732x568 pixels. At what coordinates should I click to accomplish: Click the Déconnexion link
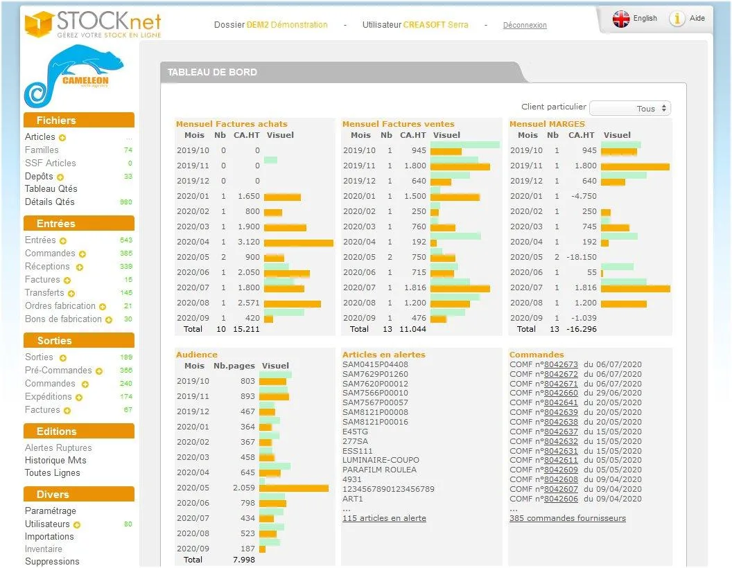coord(525,25)
